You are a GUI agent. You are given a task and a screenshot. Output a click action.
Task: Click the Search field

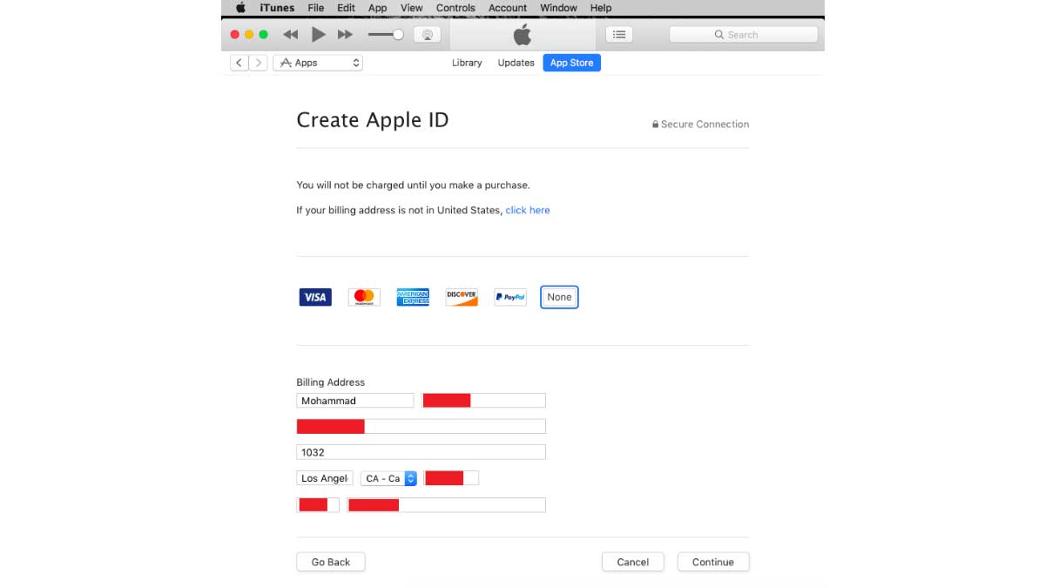click(743, 35)
